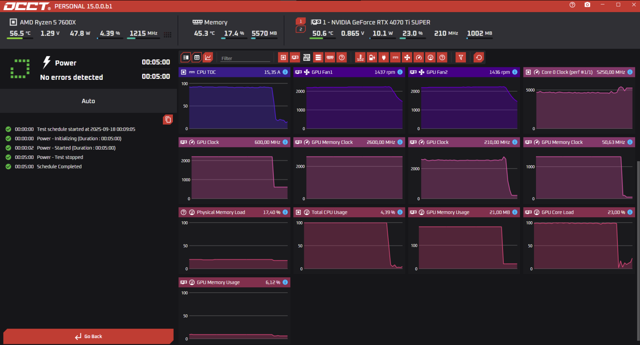Click the AMD Ryzen 5 7600X label
640x345 pixels.
48,23
